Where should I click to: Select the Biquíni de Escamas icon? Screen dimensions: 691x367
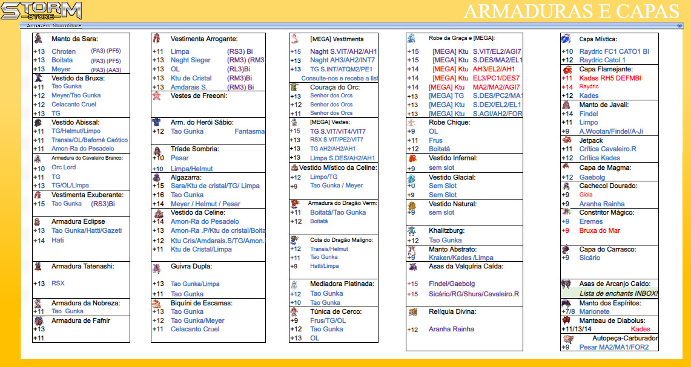pyautogui.click(x=156, y=304)
